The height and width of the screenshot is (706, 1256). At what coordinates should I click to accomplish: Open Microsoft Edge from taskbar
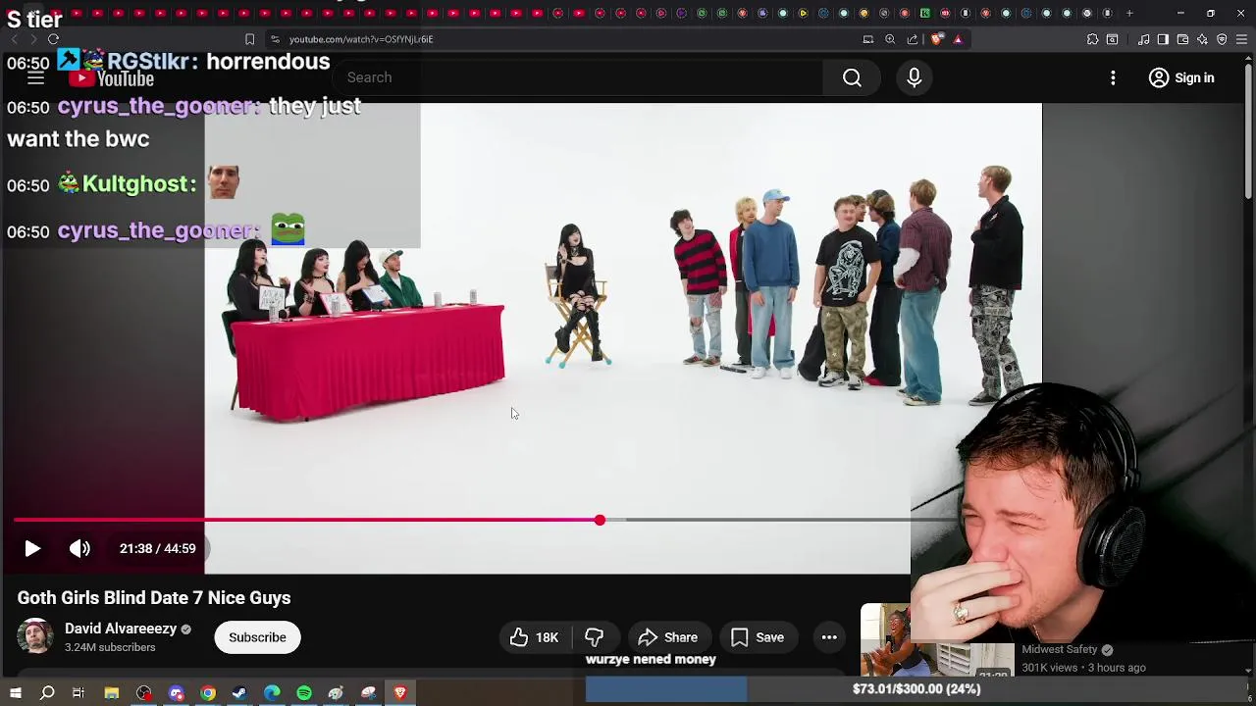click(272, 693)
